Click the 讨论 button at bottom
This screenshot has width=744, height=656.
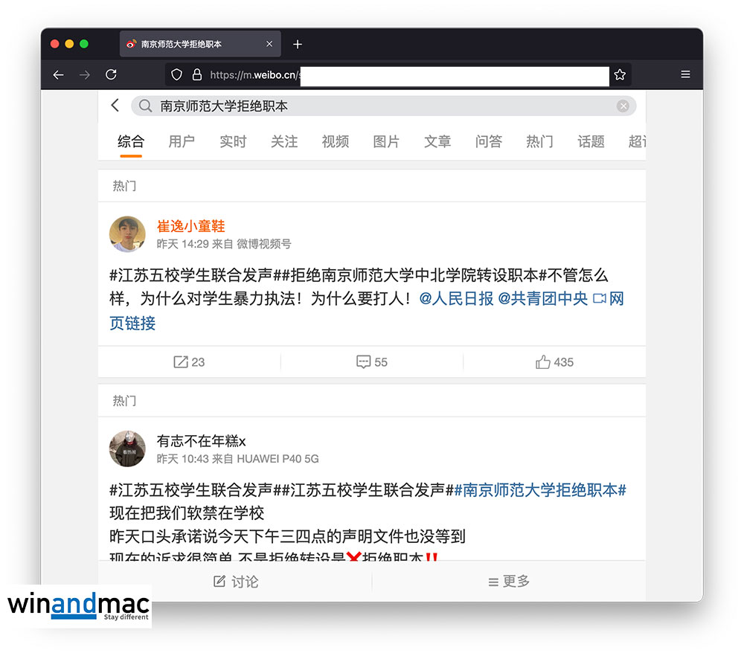coord(236,582)
